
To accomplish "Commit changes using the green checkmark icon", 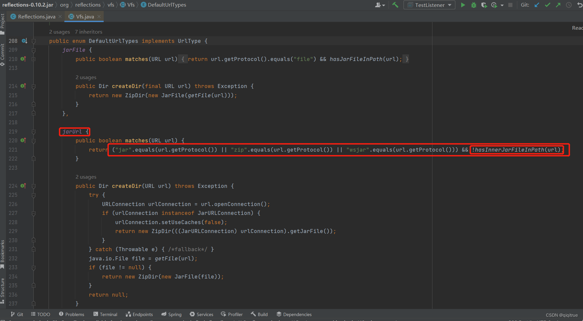I will (x=547, y=5).
